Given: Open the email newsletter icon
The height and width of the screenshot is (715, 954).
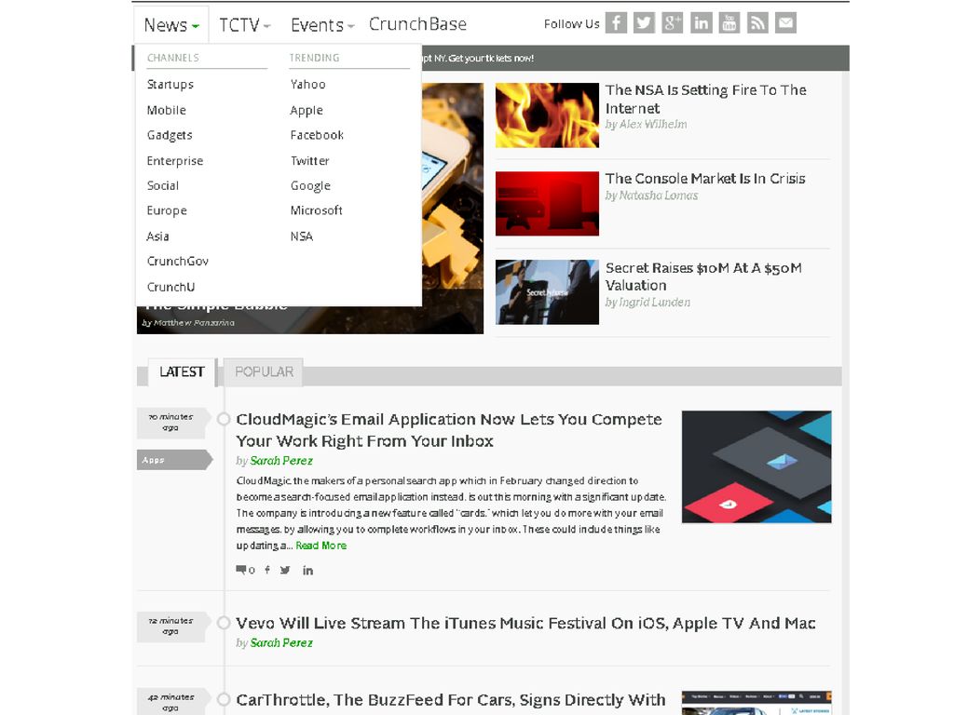Looking at the screenshot, I should point(785,23).
